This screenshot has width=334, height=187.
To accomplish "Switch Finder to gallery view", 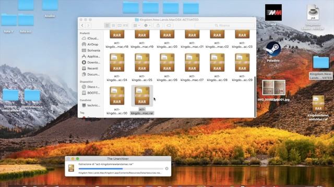I will 125,25.
